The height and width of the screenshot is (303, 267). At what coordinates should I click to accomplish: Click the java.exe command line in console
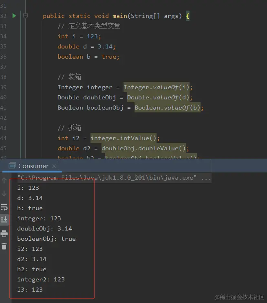click(x=114, y=178)
